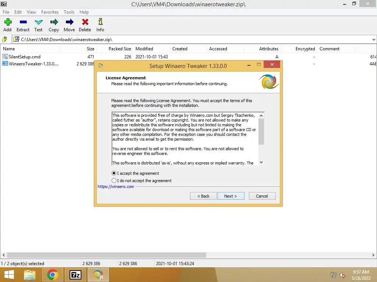
Task: Switch to Winaero setup taskbar button
Action: (98, 275)
